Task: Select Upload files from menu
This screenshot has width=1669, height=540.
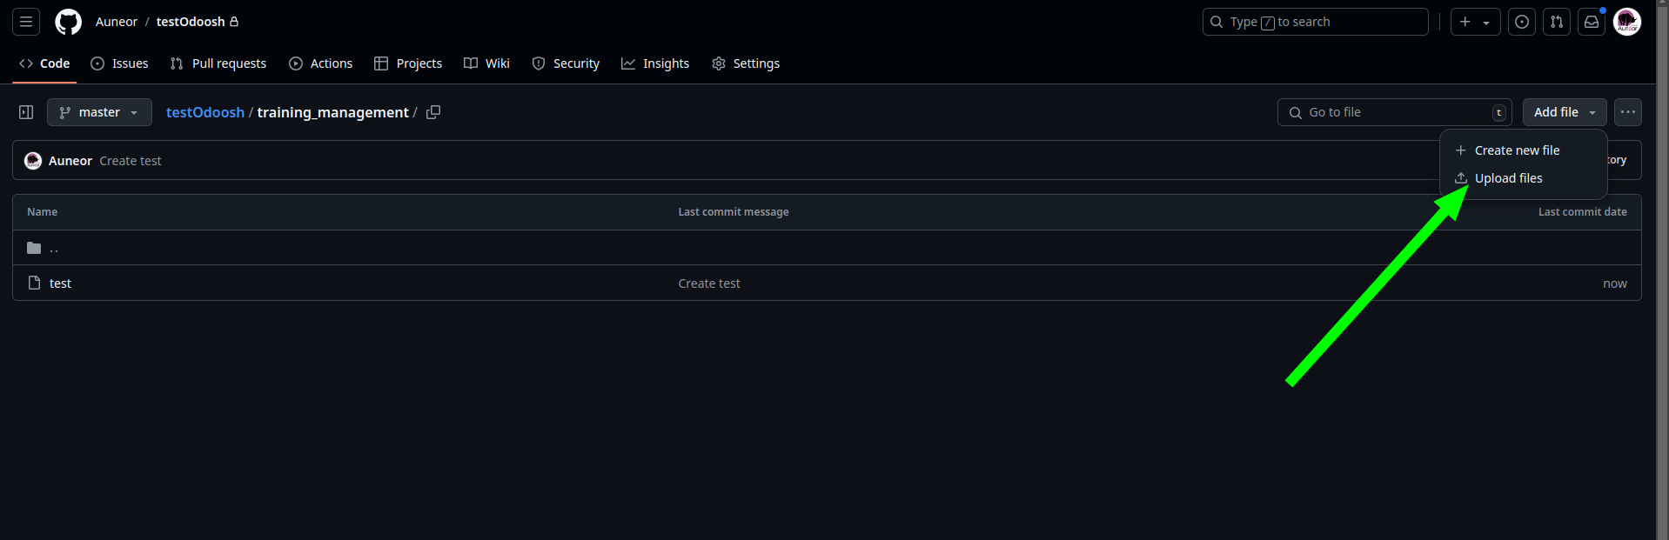Action: [x=1508, y=178]
